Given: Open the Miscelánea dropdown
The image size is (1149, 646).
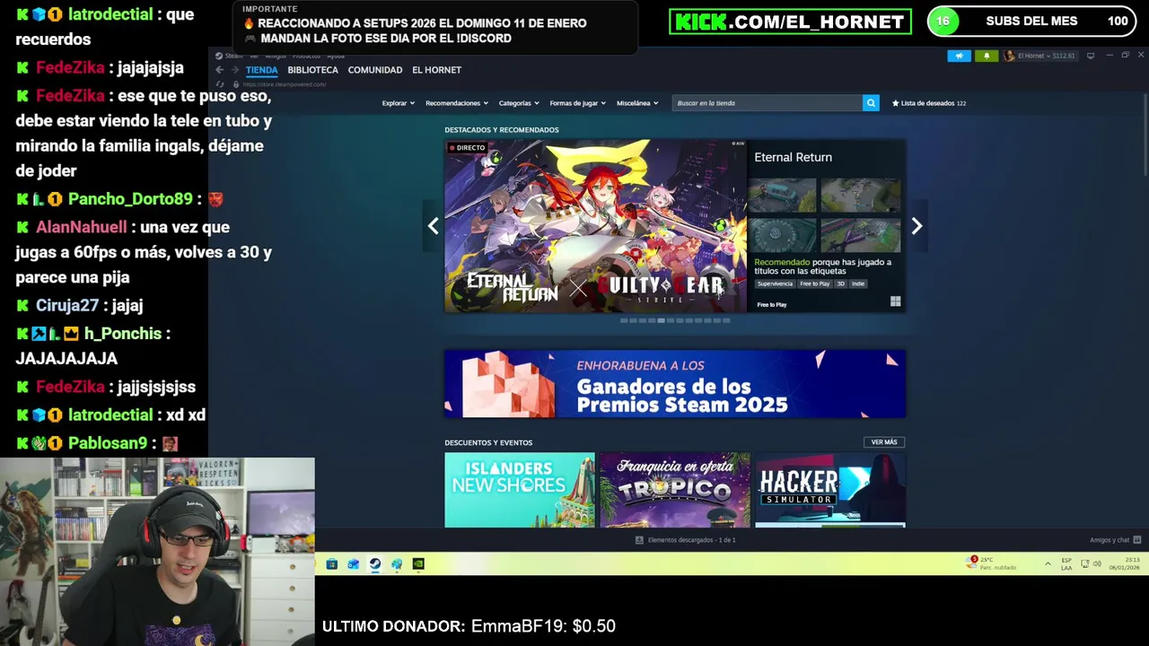Looking at the screenshot, I should (637, 103).
